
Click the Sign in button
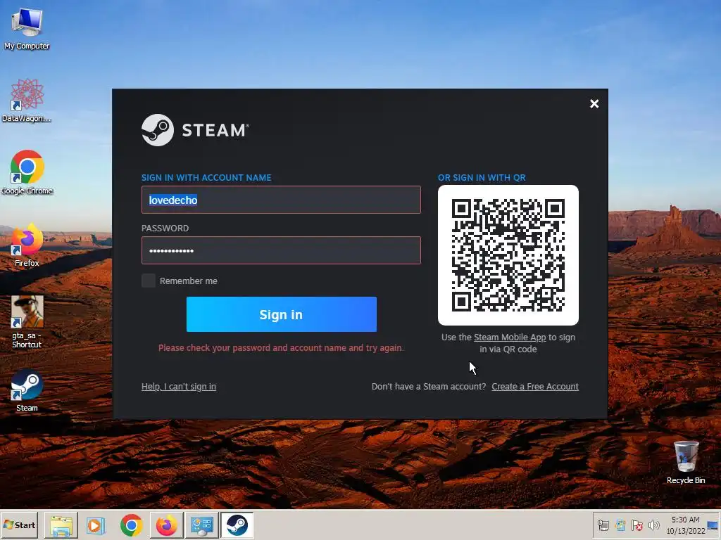coord(282,314)
